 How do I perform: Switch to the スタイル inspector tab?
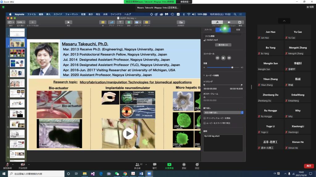(x=208, y=30)
